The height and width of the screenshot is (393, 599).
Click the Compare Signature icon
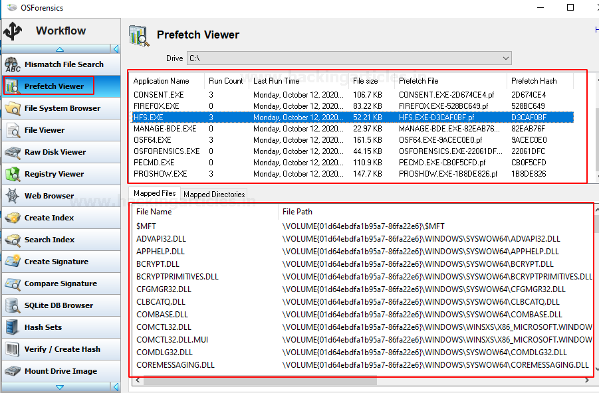[13, 283]
